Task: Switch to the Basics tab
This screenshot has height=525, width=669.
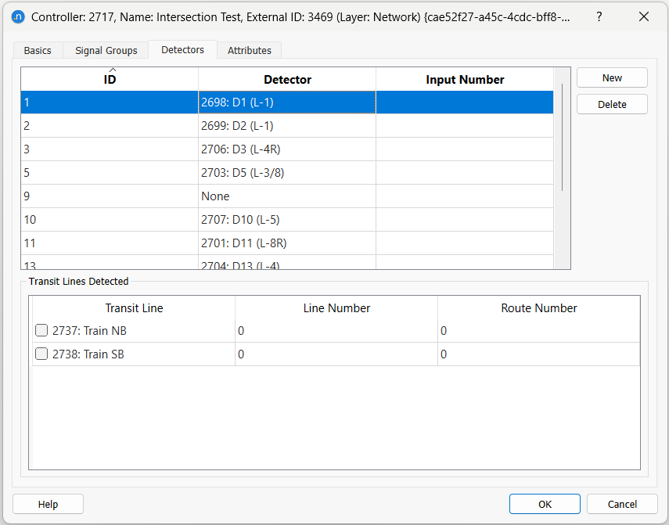Action: pyautogui.click(x=37, y=49)
